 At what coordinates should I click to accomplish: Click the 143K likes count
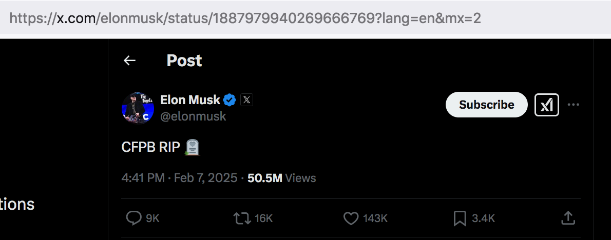pyautogui.click(x=375, y=218)
